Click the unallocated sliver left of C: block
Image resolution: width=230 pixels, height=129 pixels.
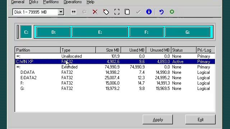click(x=18, y=32)
